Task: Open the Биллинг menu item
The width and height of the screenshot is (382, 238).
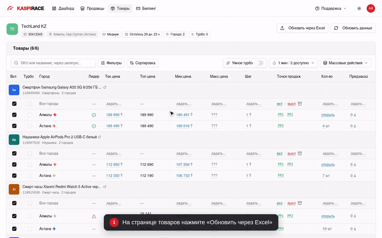Action: [x=146, y=8]
